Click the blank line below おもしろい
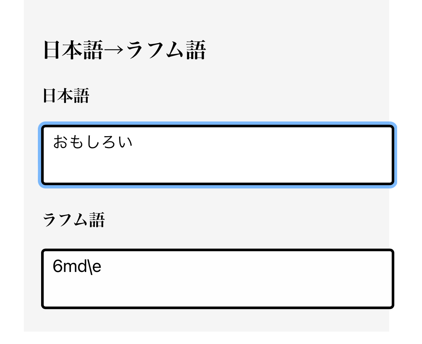This screenshot has height=344, width=422. pyautogui.click(x=216, y=167)
